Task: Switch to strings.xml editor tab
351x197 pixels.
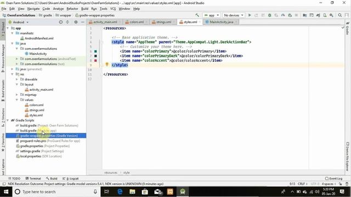Action: tap(163, 22)
